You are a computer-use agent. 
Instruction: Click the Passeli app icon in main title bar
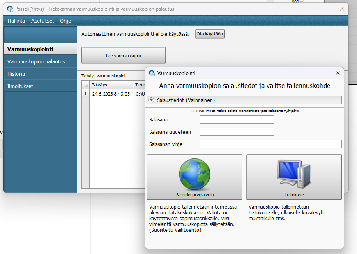click(x=10, y=9)
